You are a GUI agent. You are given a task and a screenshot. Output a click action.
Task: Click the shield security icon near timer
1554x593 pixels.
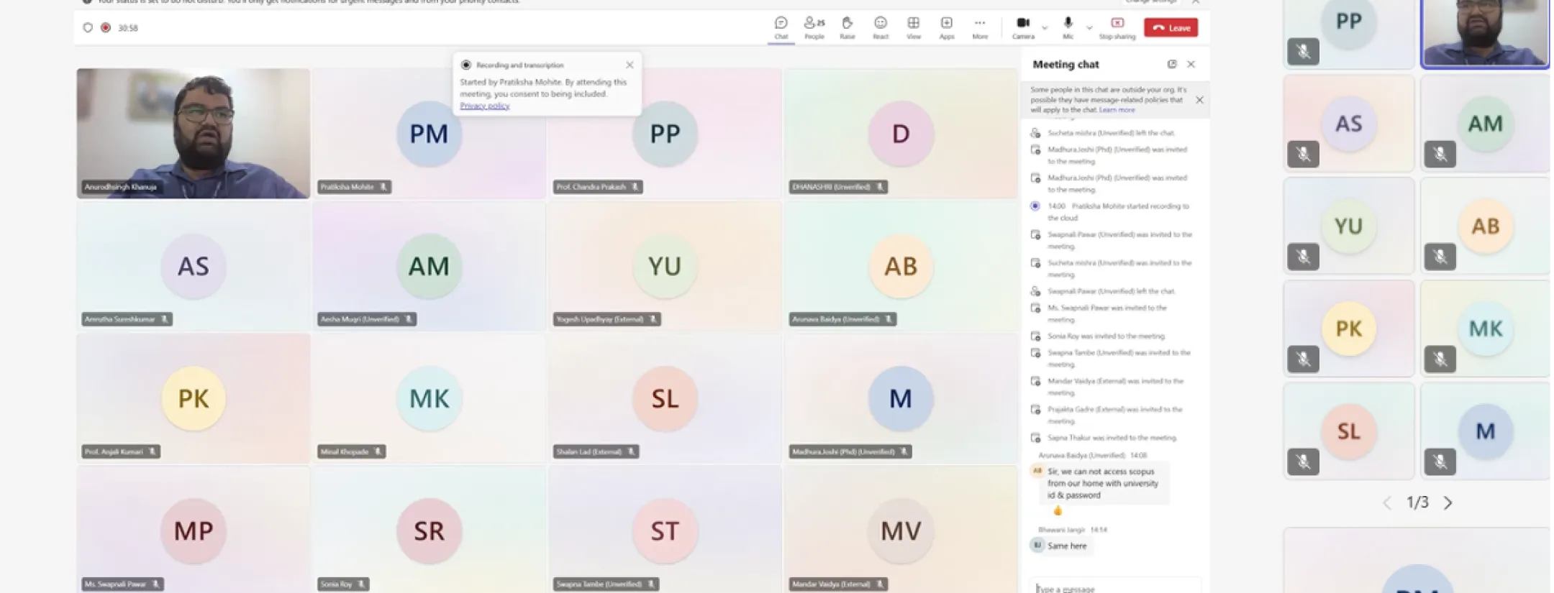(x=88, y=27)
